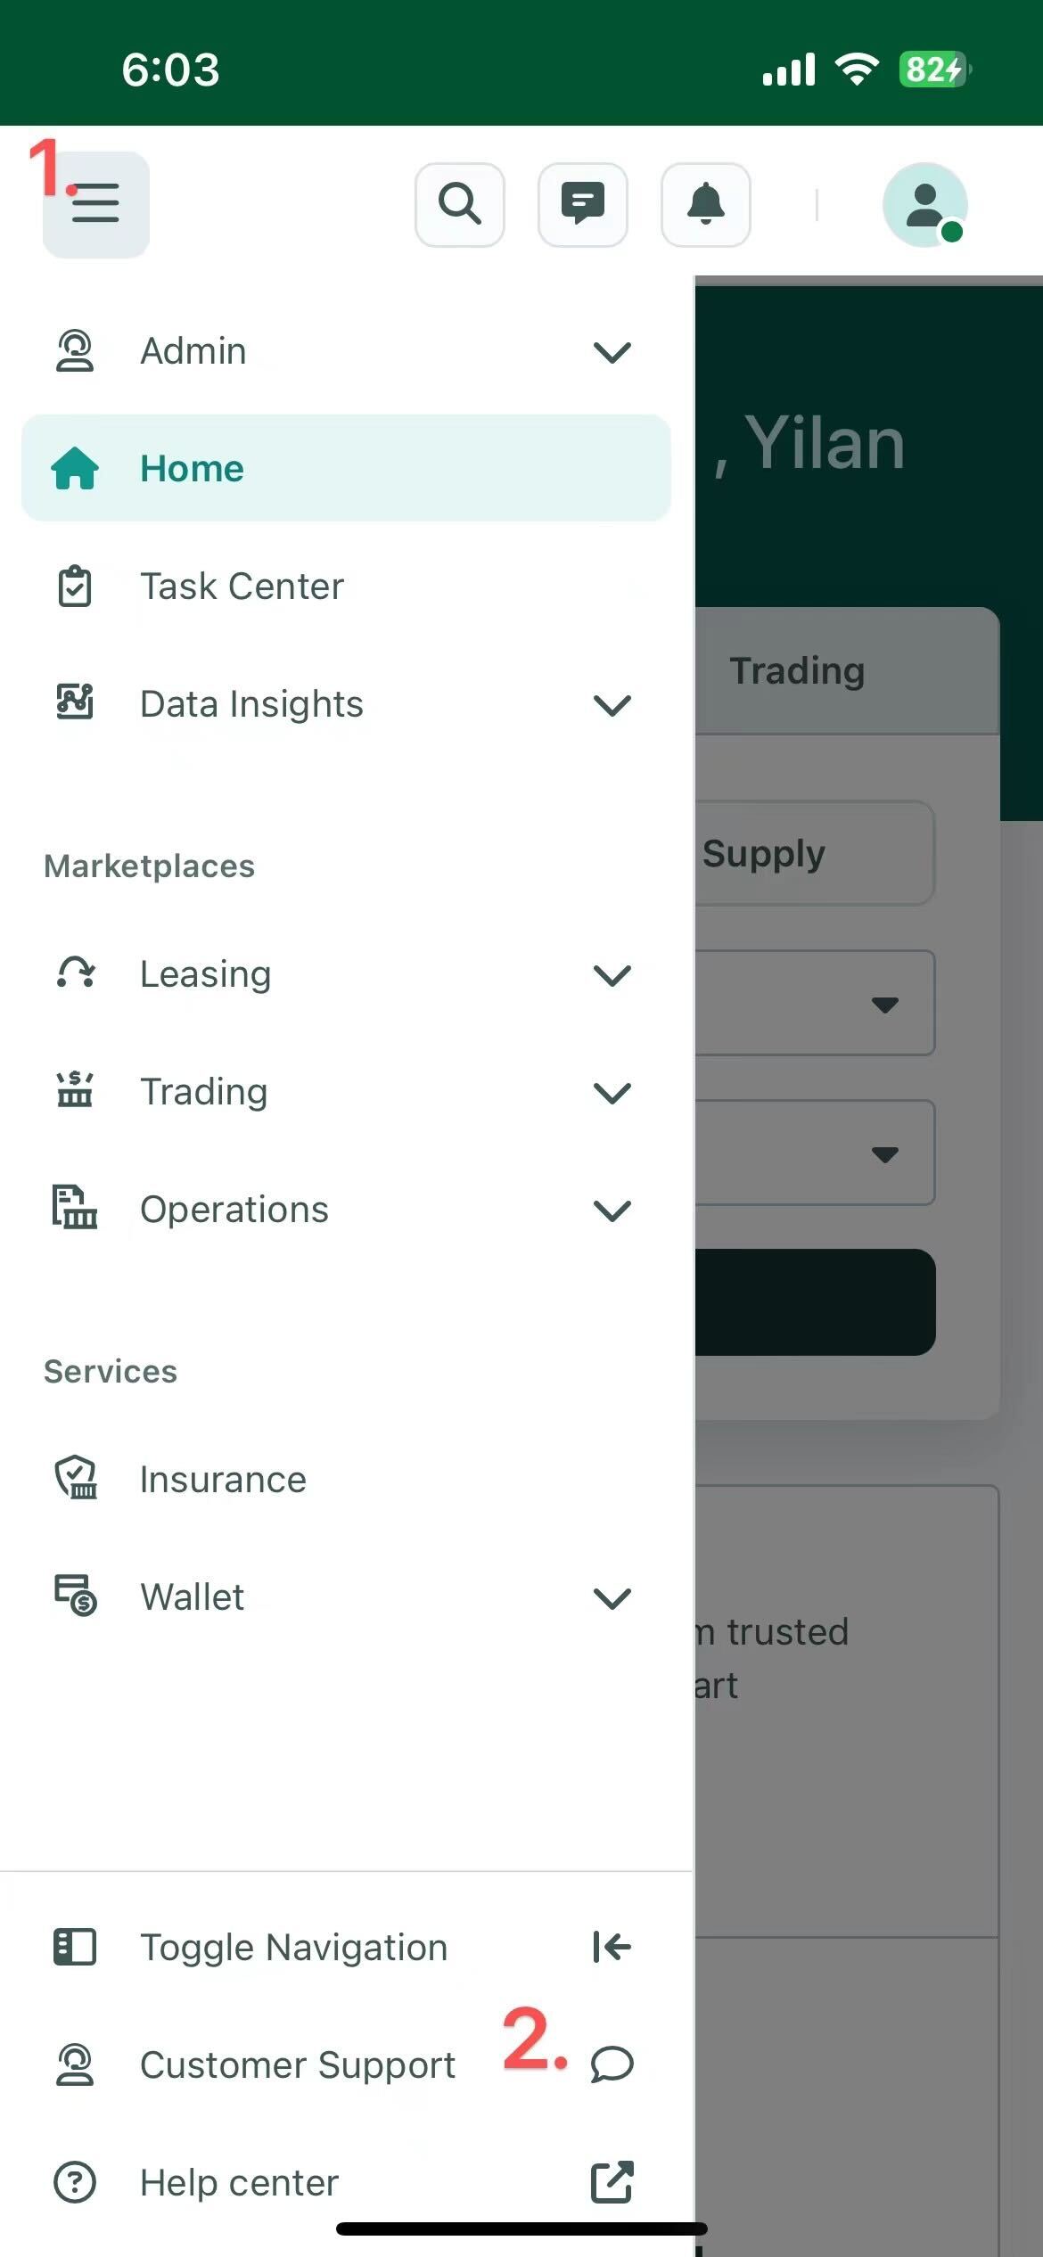Open Trading marketplace menu item
Screen dimensions: 1043x2257
coord(346,1092)
